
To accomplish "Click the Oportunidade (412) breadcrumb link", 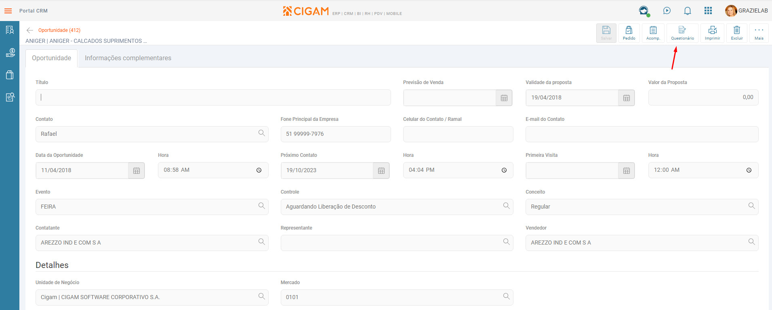I will pyautogui.click(x=59, y=30).
